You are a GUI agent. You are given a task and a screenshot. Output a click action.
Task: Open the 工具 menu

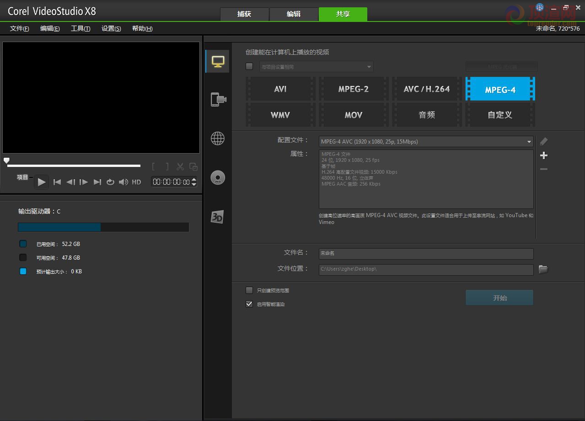click(x=81, y=28)
